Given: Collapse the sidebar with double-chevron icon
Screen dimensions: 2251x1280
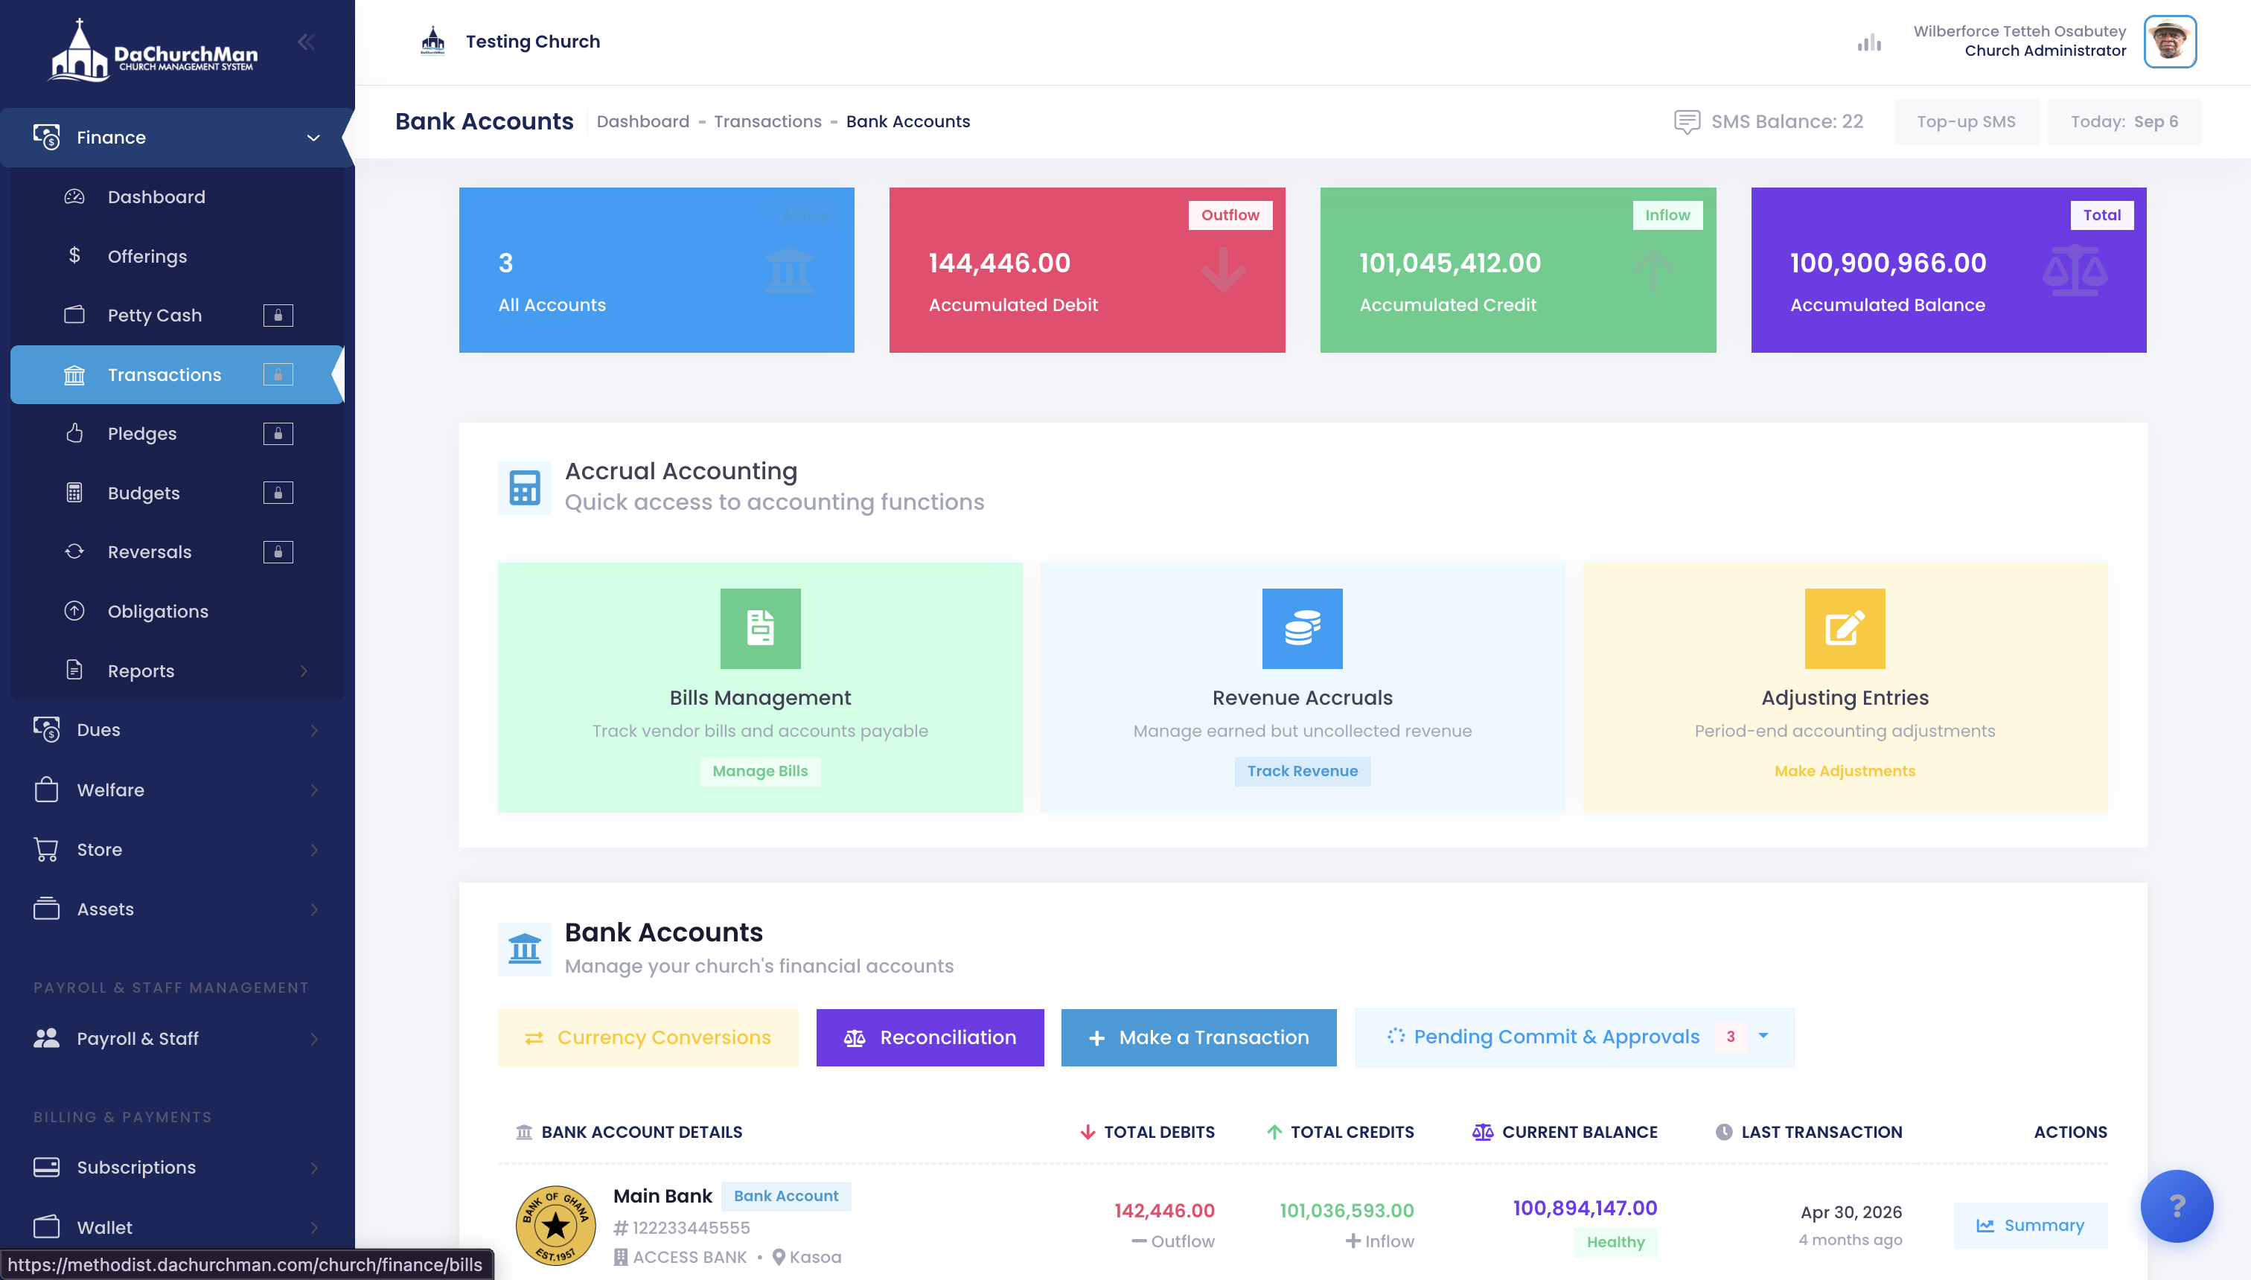Looking at the screenshot, I should click(306, 42).
